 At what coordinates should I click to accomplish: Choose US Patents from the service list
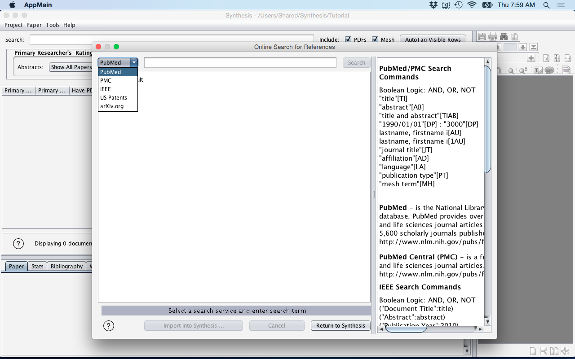click(x=118, y=97)
